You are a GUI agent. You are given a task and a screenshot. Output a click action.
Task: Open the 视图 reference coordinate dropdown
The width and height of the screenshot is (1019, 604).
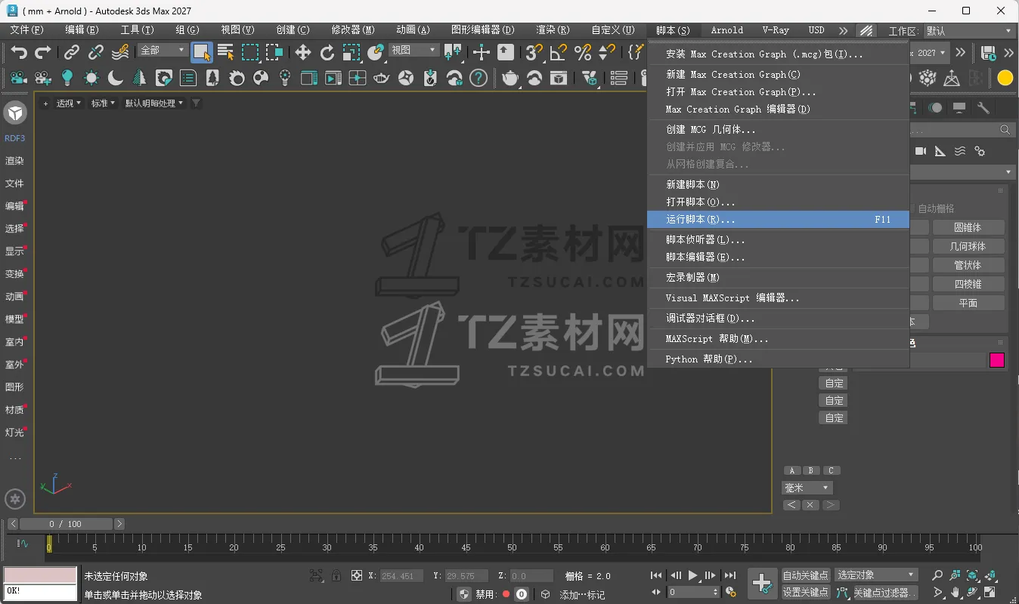coord(413,50)
